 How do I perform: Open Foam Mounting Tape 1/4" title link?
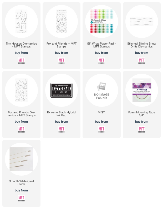click(141, 114)
